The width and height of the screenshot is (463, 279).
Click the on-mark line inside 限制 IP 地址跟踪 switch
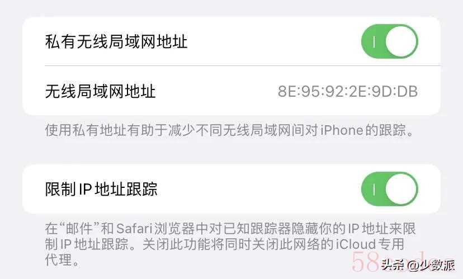[x=374, y=189]
